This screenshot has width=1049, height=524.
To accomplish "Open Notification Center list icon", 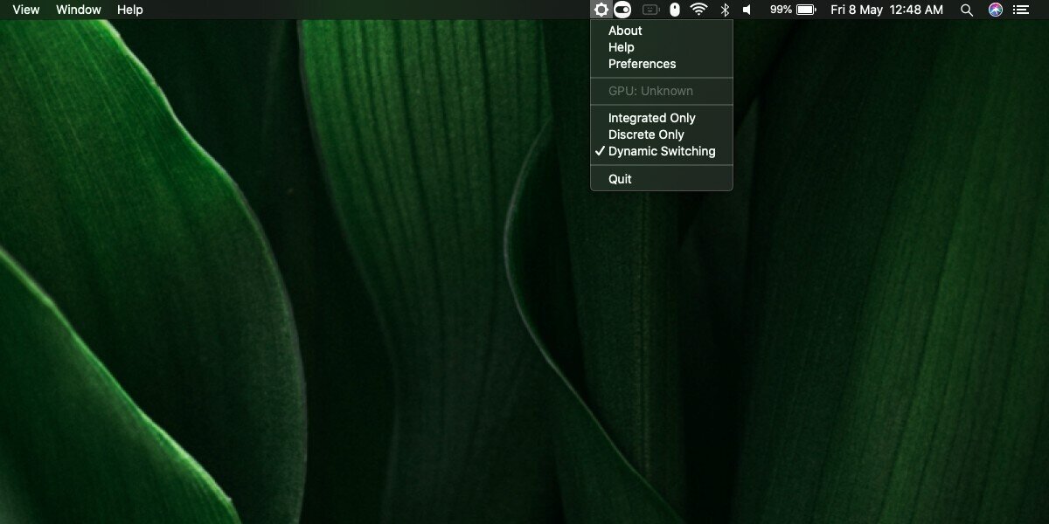I will click(x=1021, y=10).
